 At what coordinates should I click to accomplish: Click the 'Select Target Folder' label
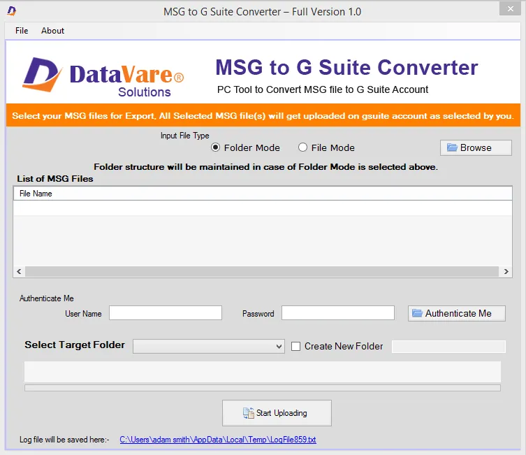[75, 345]
